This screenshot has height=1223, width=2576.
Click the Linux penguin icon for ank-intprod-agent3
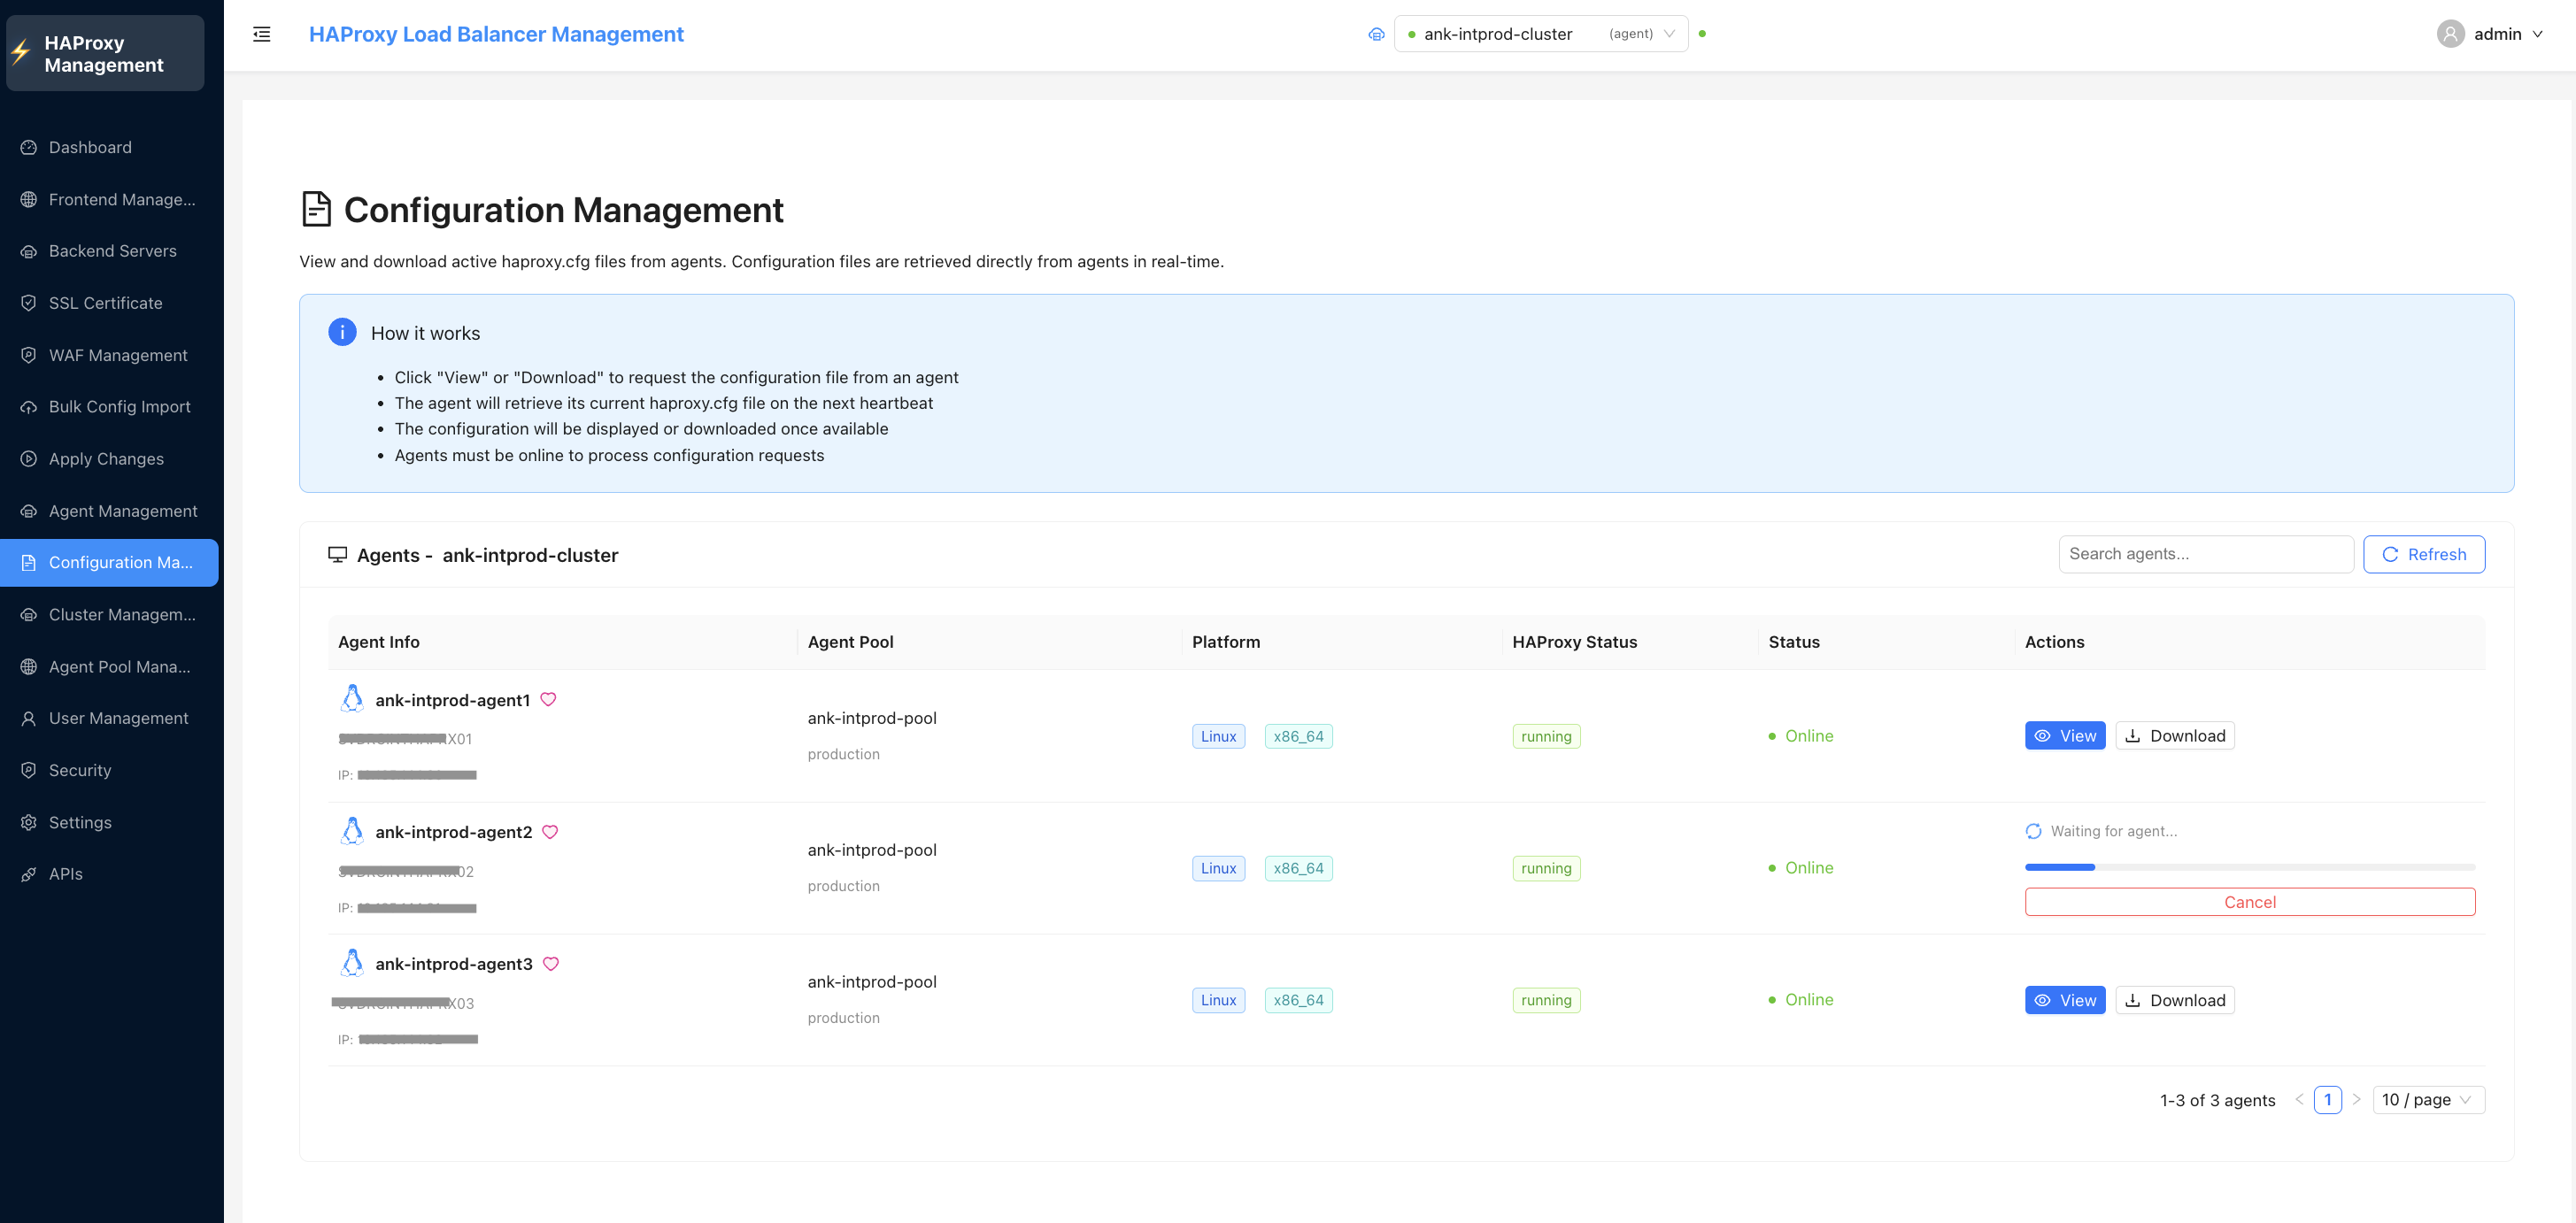tap(352, 962)
